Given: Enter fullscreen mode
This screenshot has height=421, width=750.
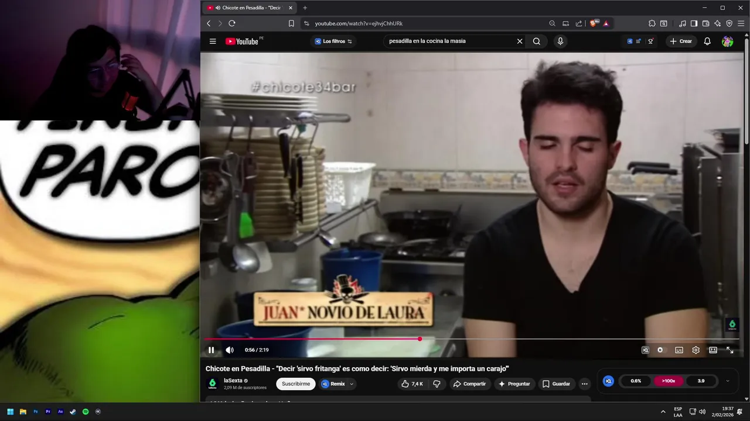Looking at the screenshot, I should tap(730, 350).
